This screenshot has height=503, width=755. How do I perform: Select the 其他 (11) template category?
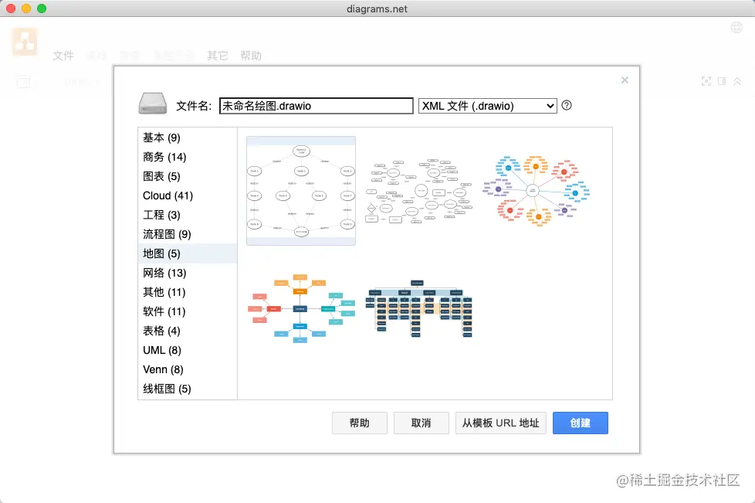pyautogui.click(x=188, y=292)
